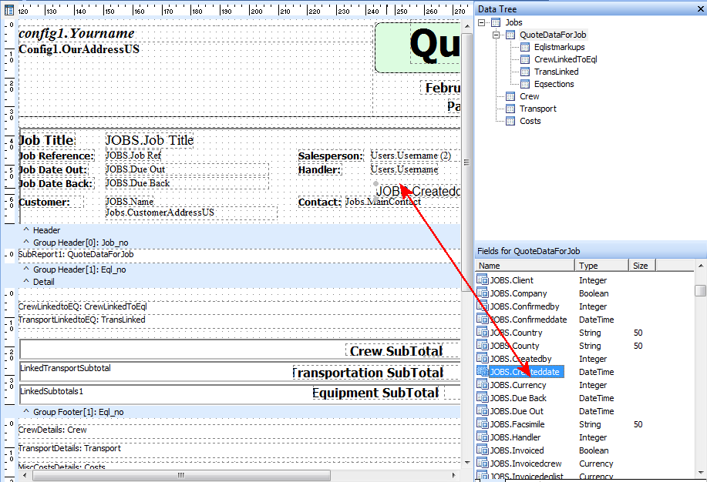
Task: Select the Transport pipeline in Data Tree
Action: tap(537, 109)
